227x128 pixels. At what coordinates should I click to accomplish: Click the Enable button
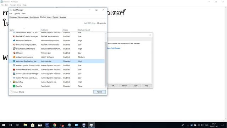[99, 92]
